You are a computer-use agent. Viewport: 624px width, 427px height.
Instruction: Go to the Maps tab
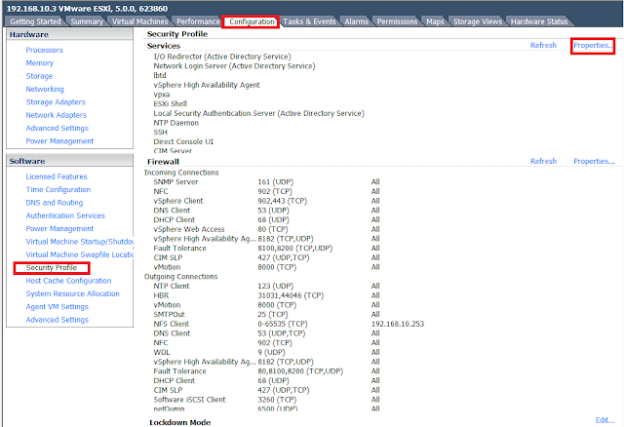point(435,21)
